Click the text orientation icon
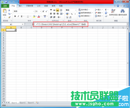The image size is (130, 108). pos(59,17)
